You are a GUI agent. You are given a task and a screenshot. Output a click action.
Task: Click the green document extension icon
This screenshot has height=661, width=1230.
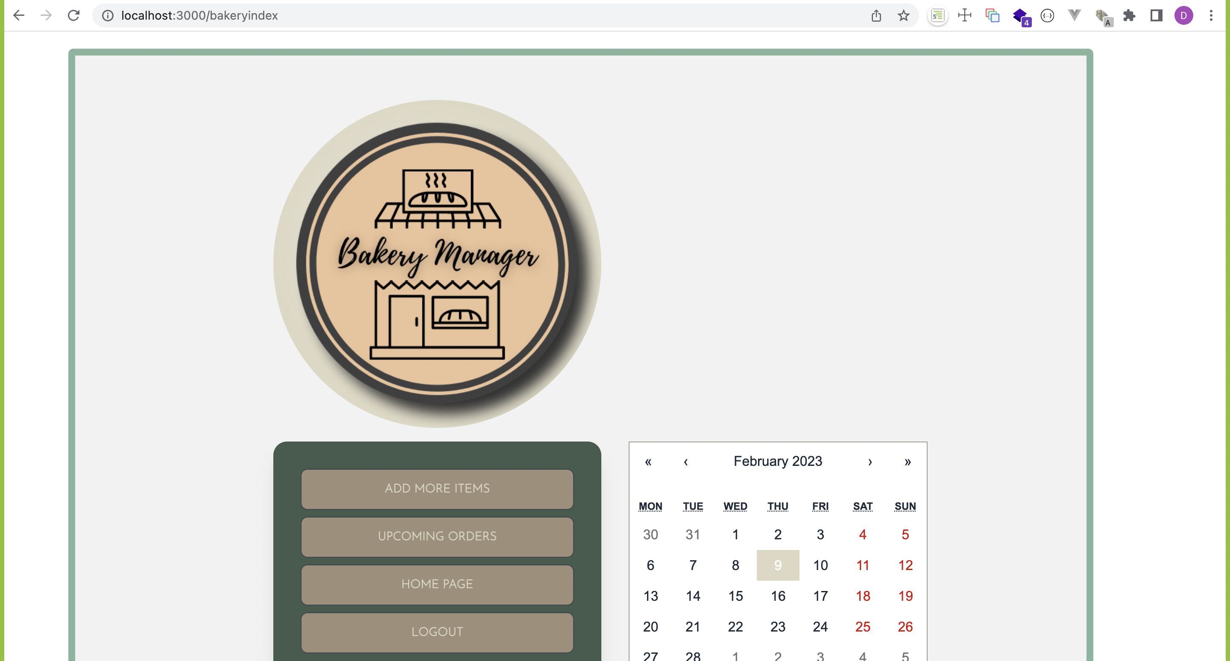[x=938, y=15]
